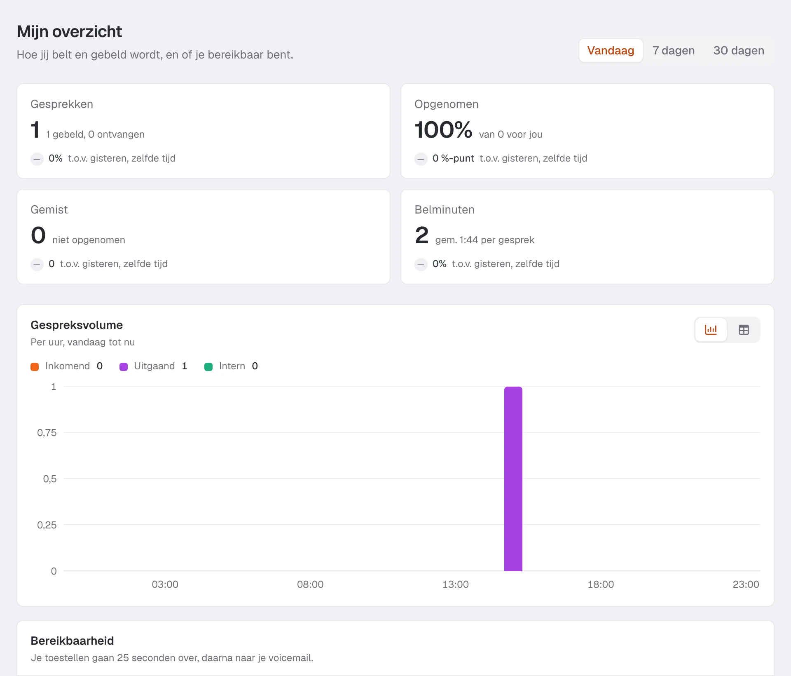Click the Gesprekken card label
The width and height of the screenshot is (791, 676).
pos(62,104)
